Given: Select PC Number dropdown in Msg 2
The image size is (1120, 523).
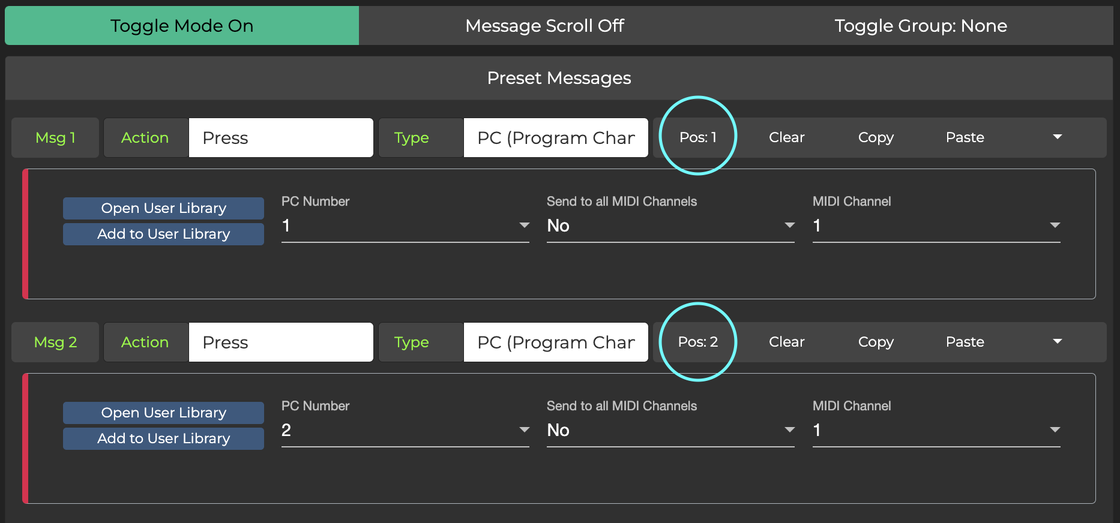Looking at the screenshot, I should tap(405, 430).
